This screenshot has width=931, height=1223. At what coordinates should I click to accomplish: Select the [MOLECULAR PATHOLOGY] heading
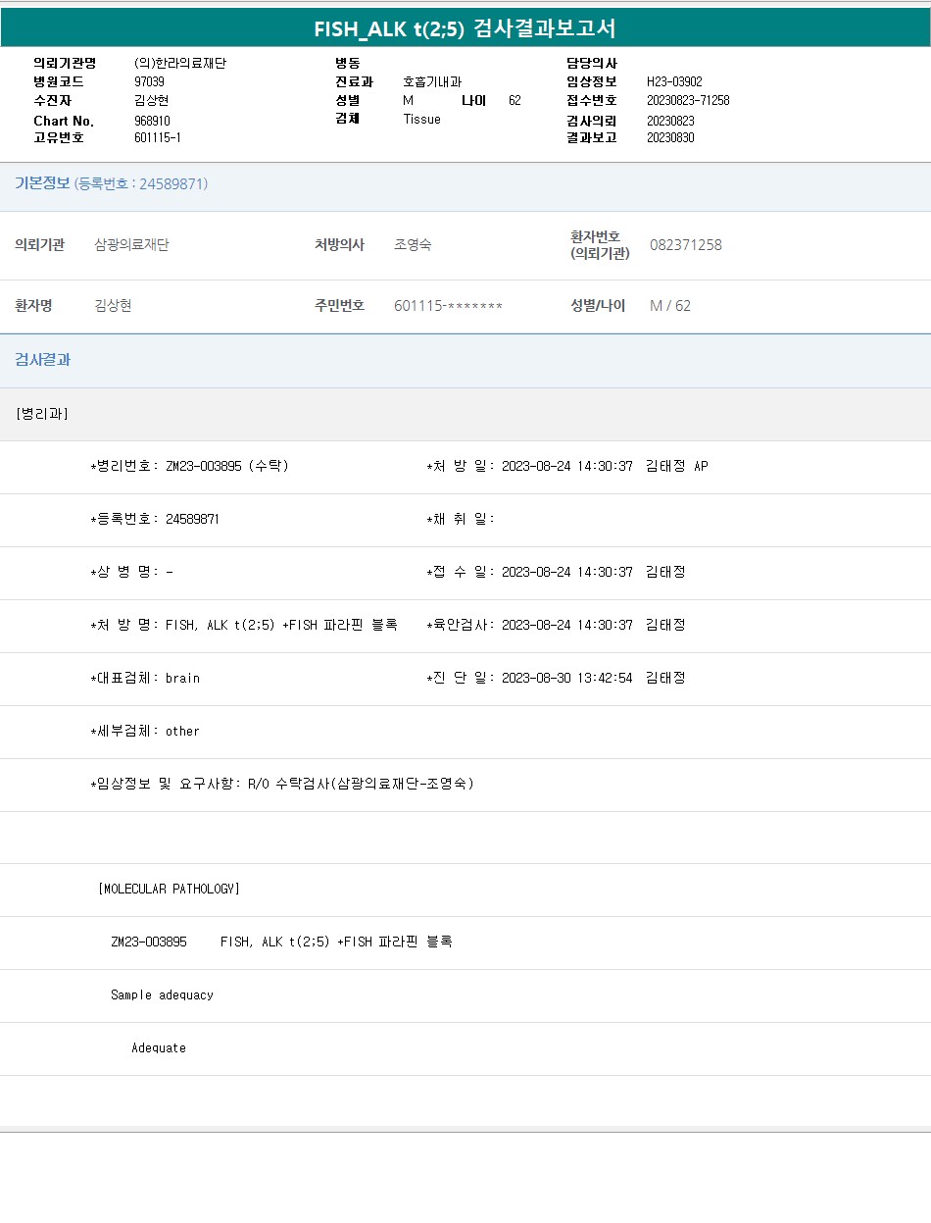pos(169,889)
